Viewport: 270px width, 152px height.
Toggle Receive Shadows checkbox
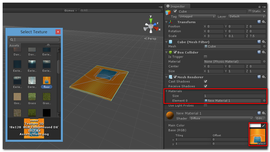pos(205,87)
